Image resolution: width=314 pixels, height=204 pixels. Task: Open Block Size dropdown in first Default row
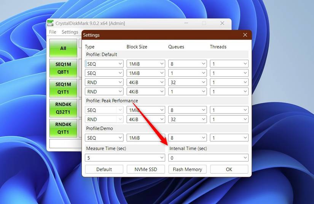146,64
